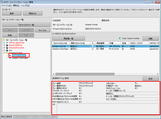Click the カラー用紙 paper type cell
Screen dimensions: 161x119
(x=100, y=49)
